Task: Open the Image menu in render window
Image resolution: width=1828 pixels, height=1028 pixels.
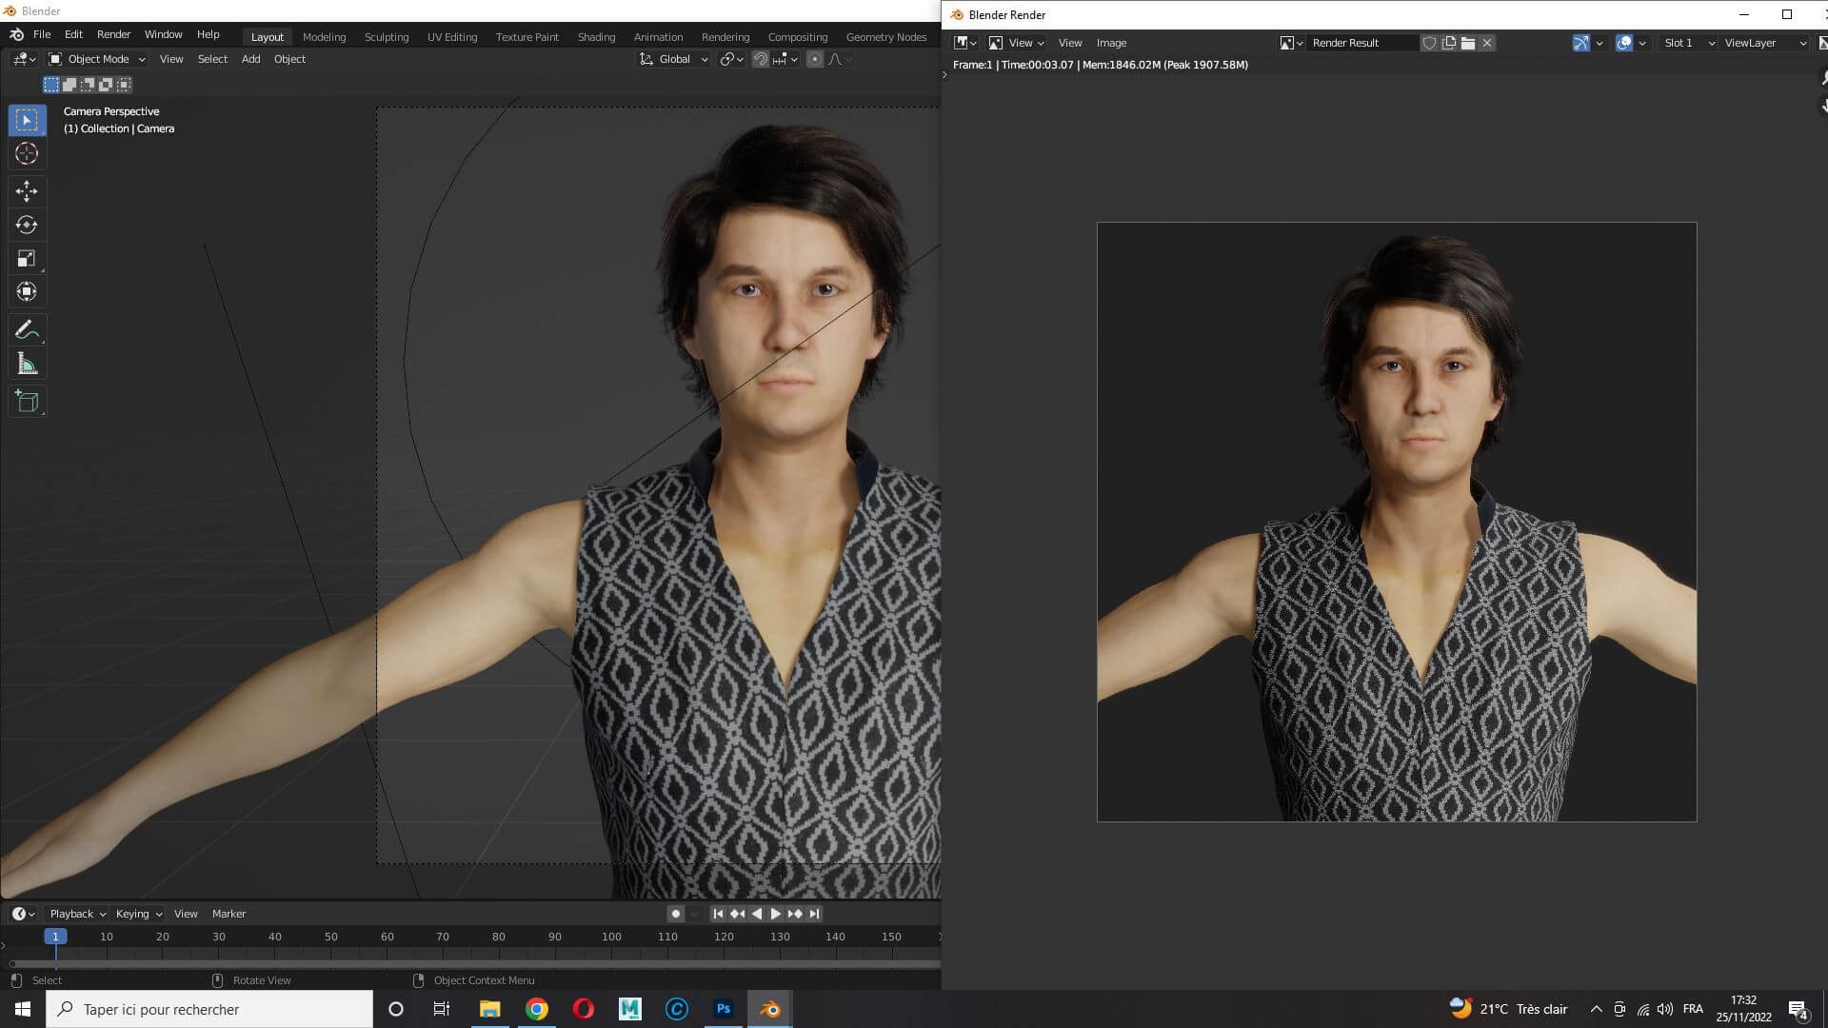Action: pos(1111,43)
